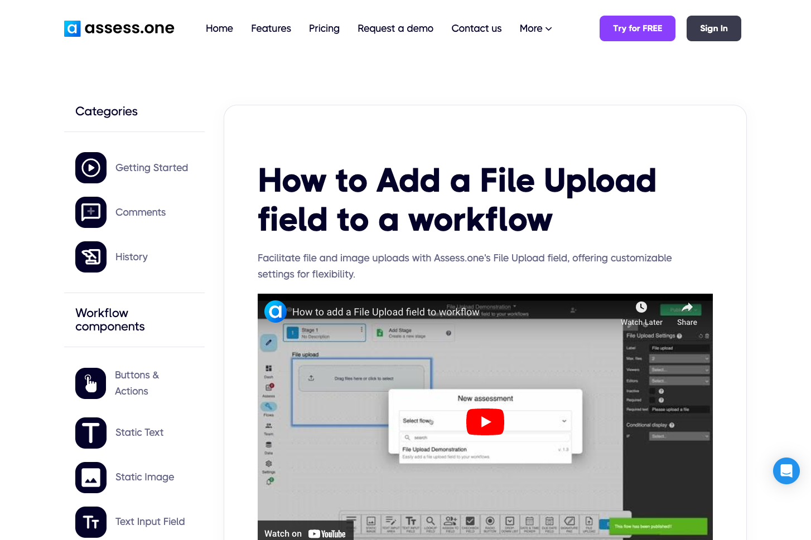Click the Share icon on the video

[x=687, y=307]
